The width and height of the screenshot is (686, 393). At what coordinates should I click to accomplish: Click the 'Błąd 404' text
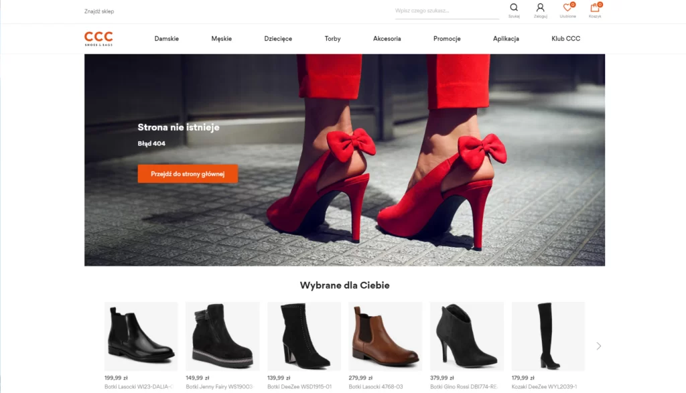pyautogui.click(x=151, y=143)
